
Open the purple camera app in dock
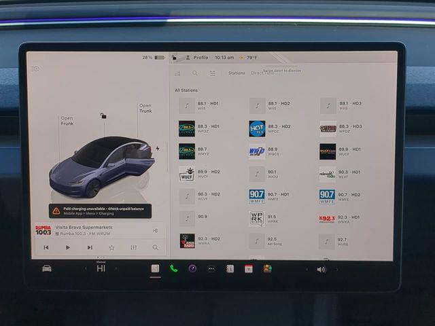192,268
